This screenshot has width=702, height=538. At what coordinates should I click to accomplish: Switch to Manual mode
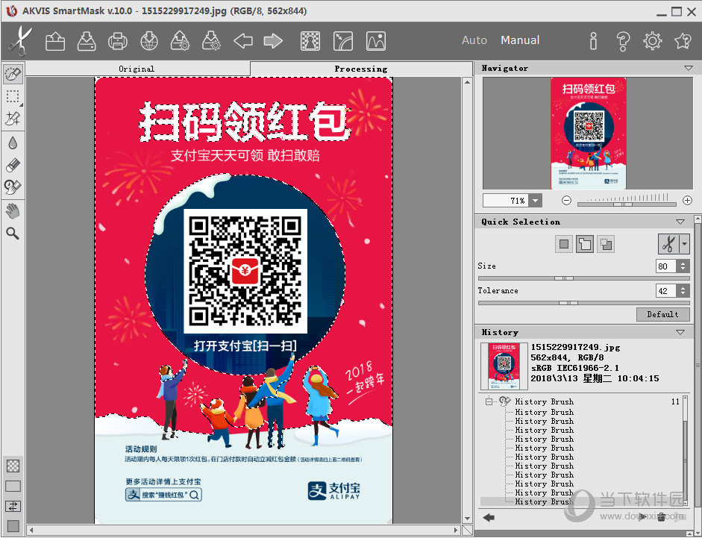(520, 40)
